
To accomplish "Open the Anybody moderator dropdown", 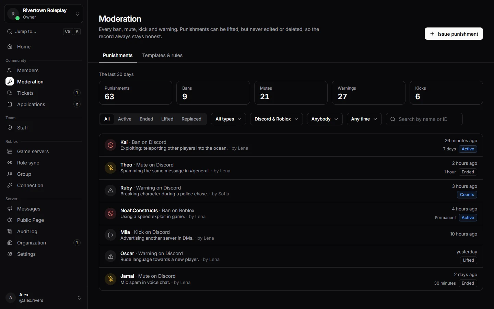I will [325, 119].
